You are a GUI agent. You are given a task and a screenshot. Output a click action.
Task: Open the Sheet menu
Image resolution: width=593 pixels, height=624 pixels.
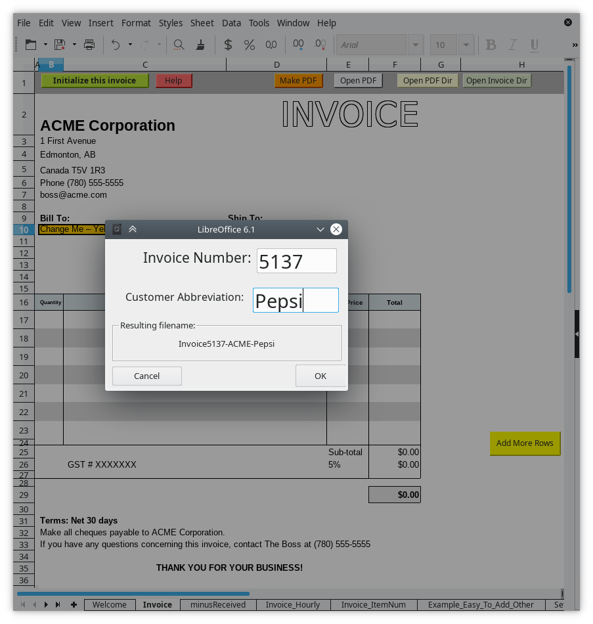point(202,23)
